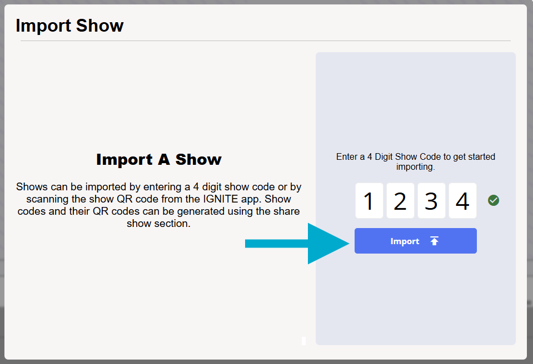Click the green checkmark validation icon

pyautogui.click(x=493, y=200)
